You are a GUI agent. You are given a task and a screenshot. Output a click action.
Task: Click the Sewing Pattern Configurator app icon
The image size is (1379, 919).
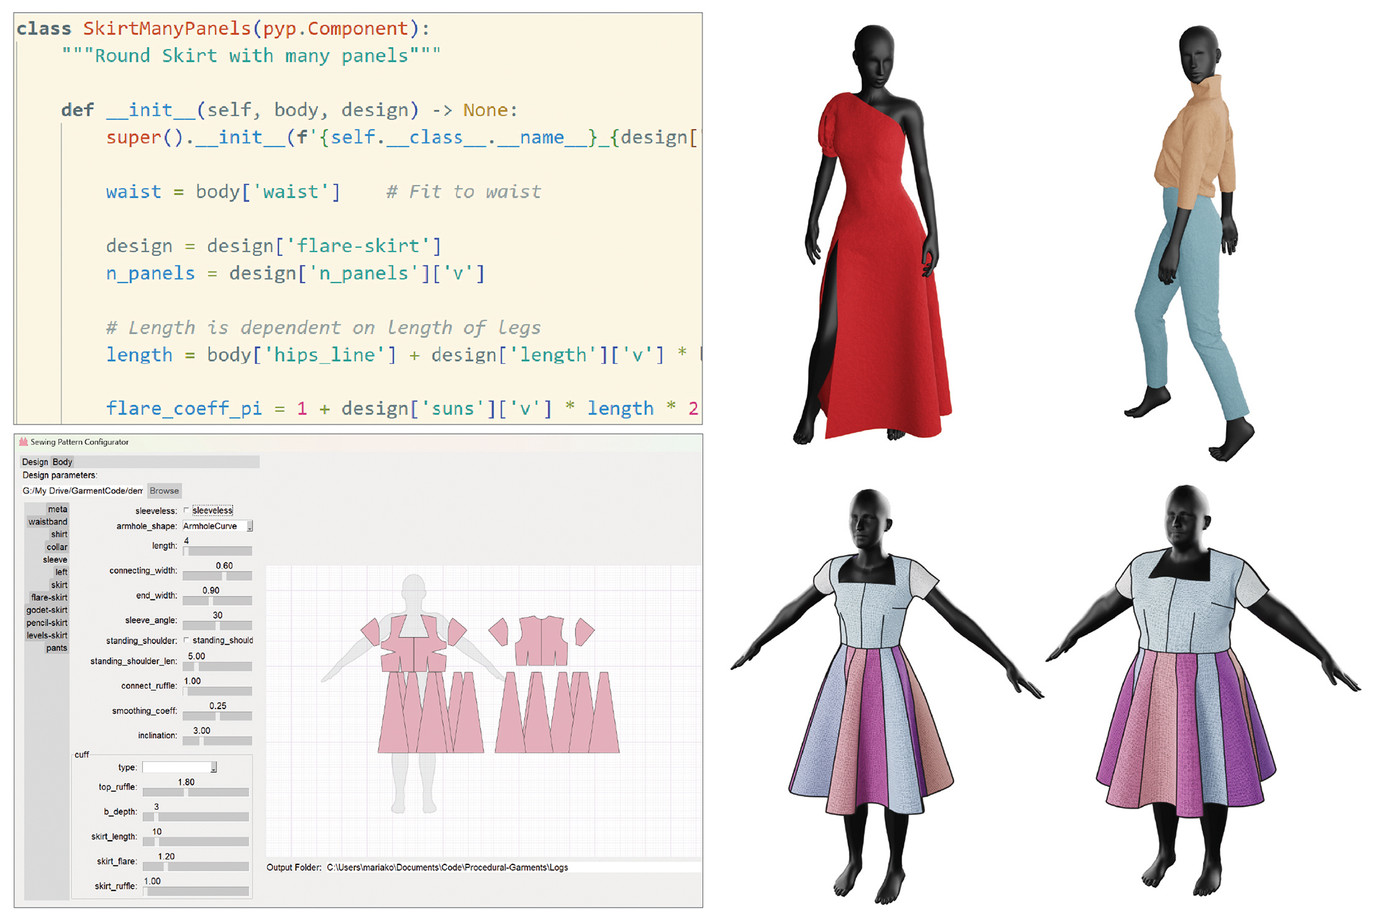tap(24, 442)
